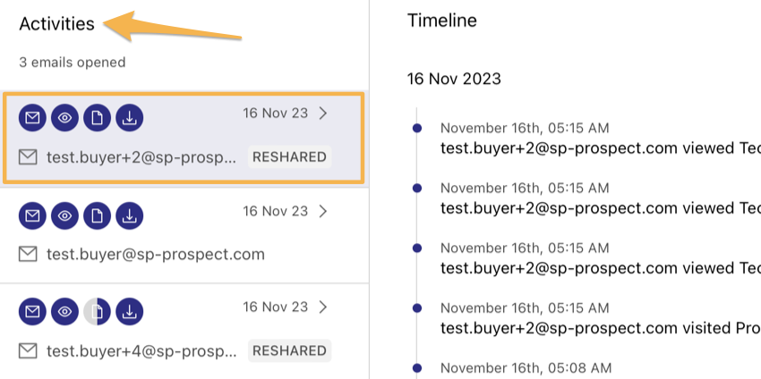Select the Activities panel heading

[56, 23]
